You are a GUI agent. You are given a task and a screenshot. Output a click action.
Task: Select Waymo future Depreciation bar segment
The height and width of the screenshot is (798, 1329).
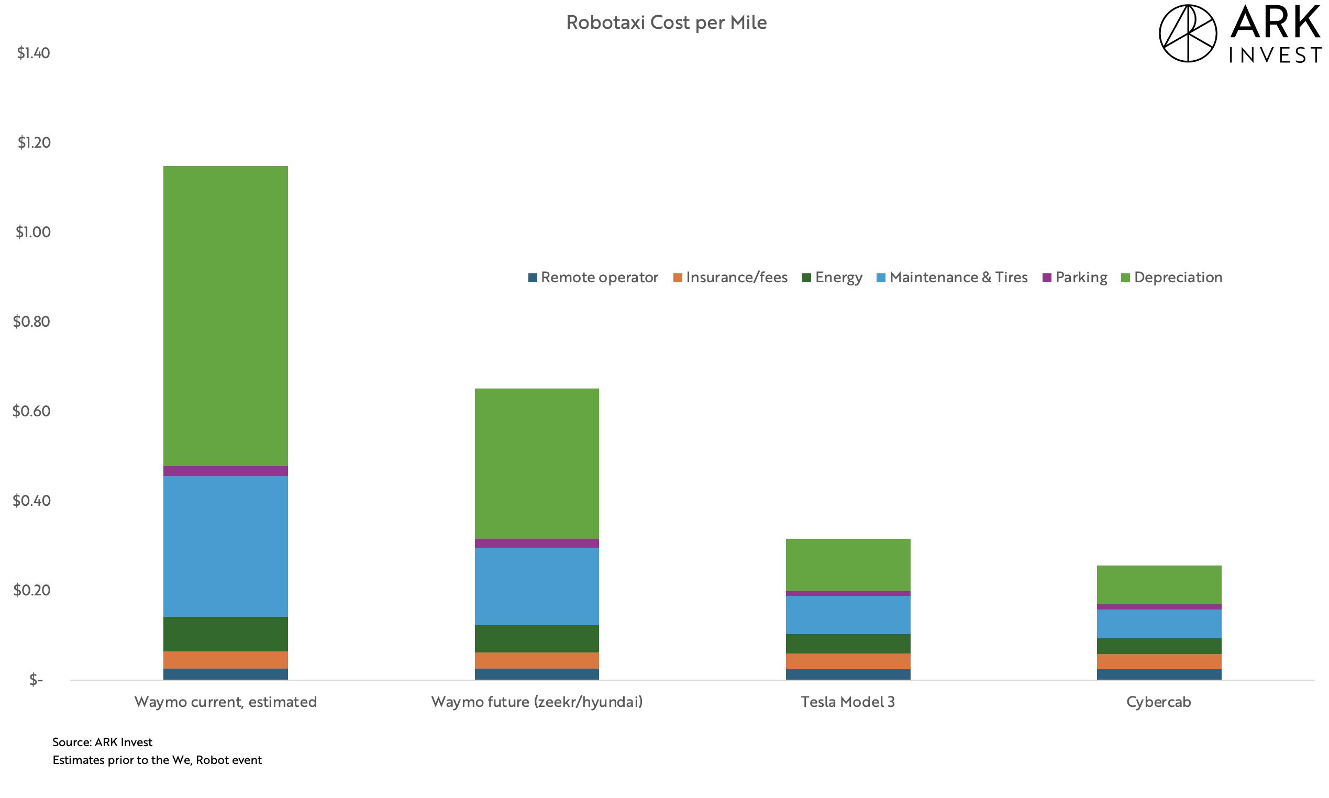[x=537, y=463]
